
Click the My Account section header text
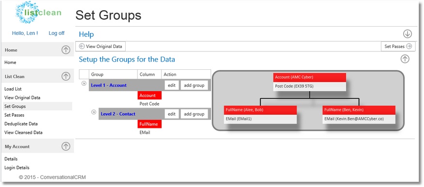[17, 147]
